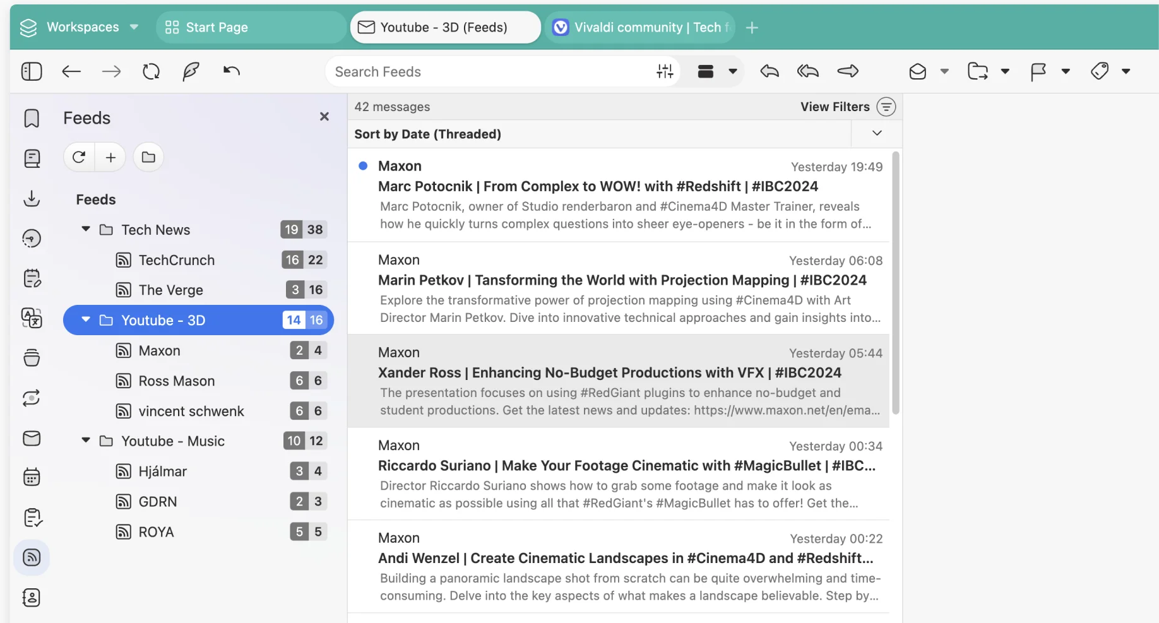Select the Hjálmar feed
This screenshot has width=1159, height=623.
coord(197,471)
